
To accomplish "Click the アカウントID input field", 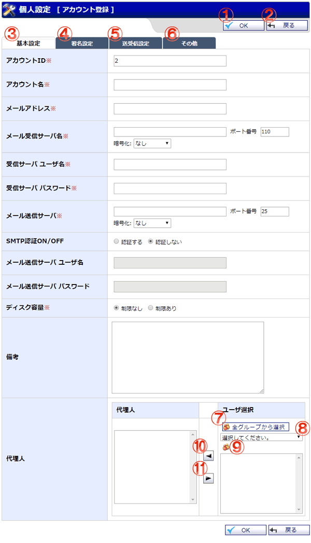I will pyautogui.click(x=170, y=61).
